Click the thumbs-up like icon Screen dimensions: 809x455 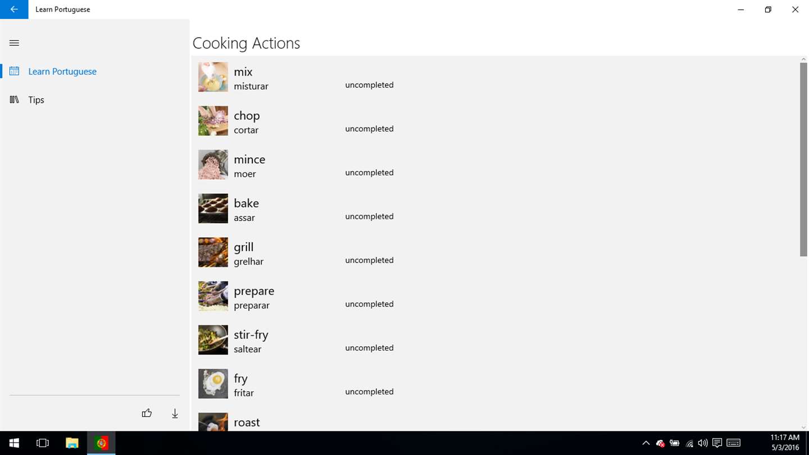[147, 413]
